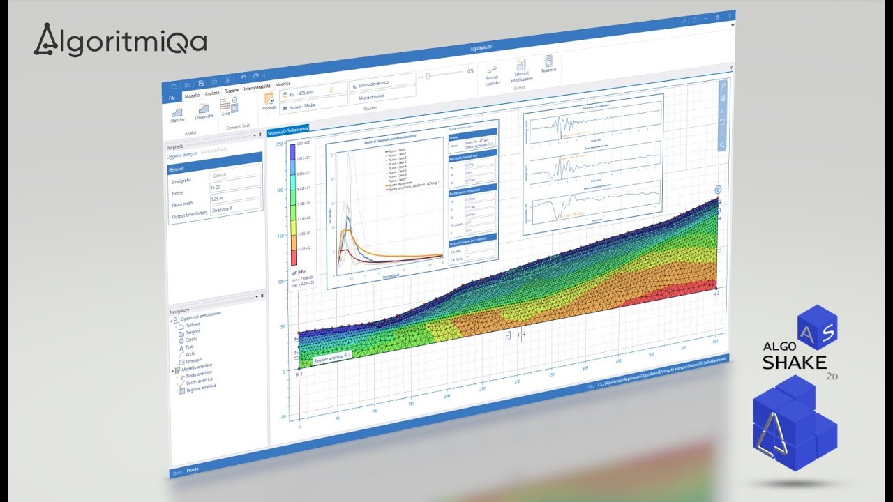
Task: Collapse Oggetti di annotazione tree node
Action: pos(172,319)
